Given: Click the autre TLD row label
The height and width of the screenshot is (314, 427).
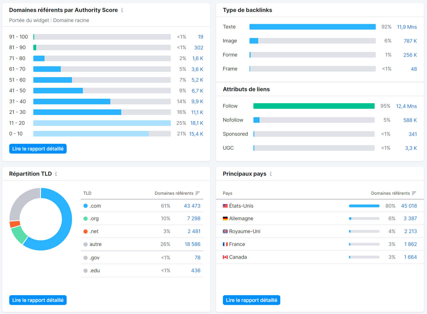Looking at the screenshot, I should click(95, 244).
